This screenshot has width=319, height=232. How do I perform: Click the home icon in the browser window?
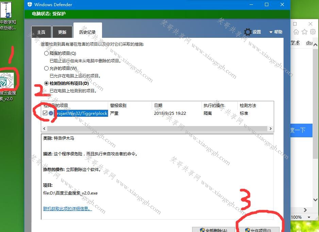coord(296,32)
